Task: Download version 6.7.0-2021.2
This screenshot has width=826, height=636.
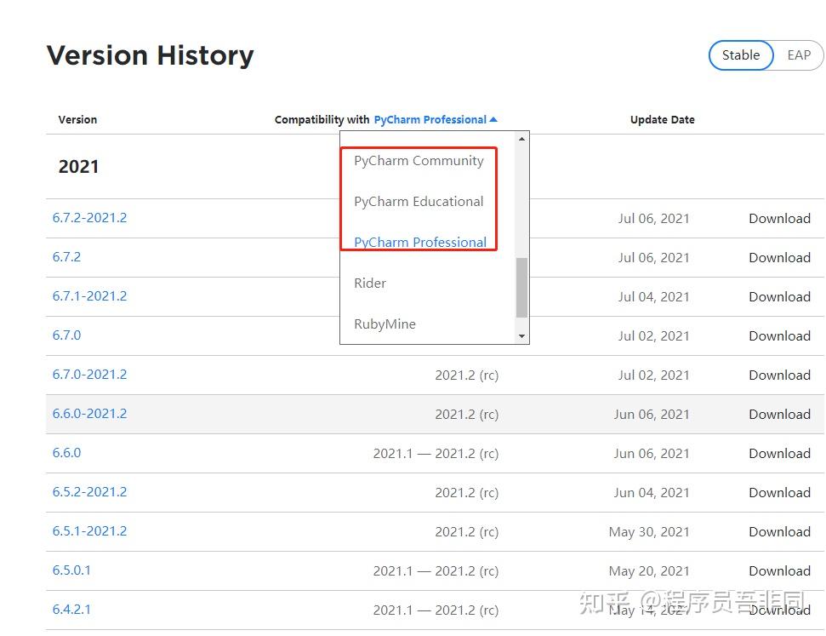Action: pos(779,375)
